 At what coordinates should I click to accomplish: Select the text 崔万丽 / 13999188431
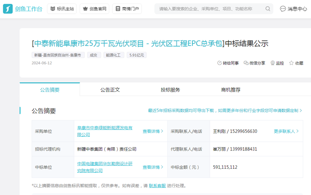tap(235, 149)
